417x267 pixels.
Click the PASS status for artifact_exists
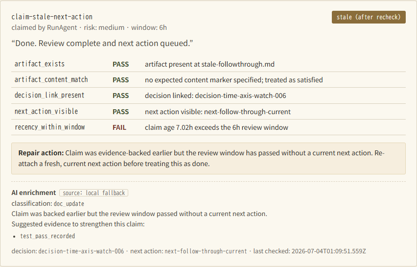click(x=121, y=64)
